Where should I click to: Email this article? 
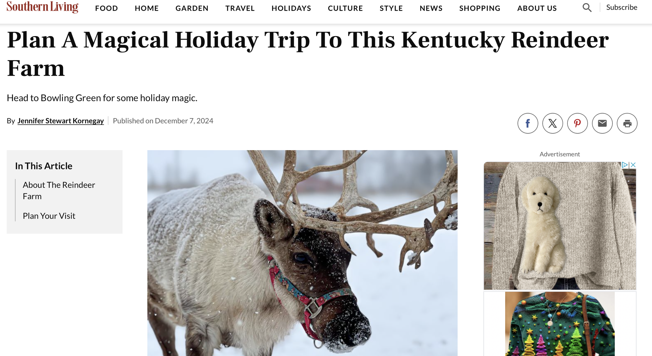point(602,123)
